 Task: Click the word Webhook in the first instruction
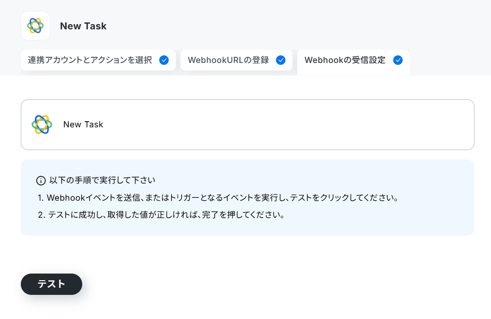(x=66, y=198)
